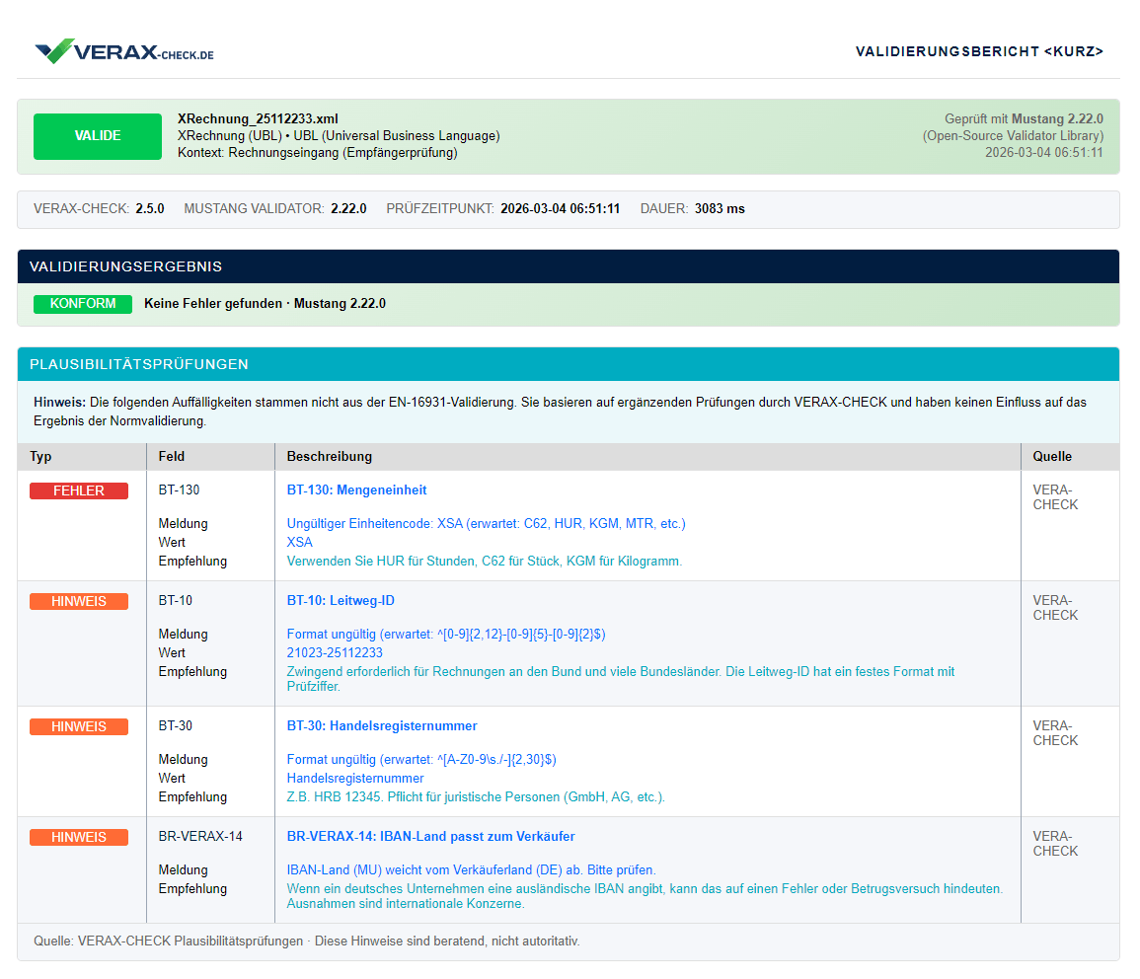This screenshot has height=979, width=1140.
Task: Click the KONFORM badge
Action: point(83,304)
